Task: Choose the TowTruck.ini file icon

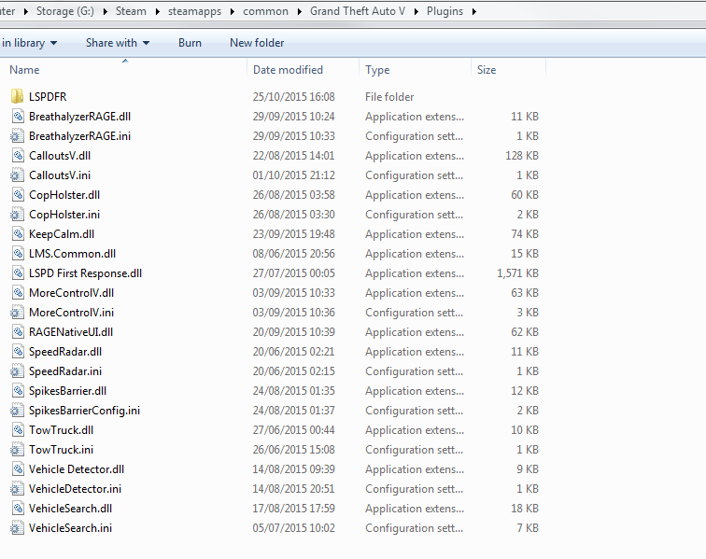Action: click(17, 449)
